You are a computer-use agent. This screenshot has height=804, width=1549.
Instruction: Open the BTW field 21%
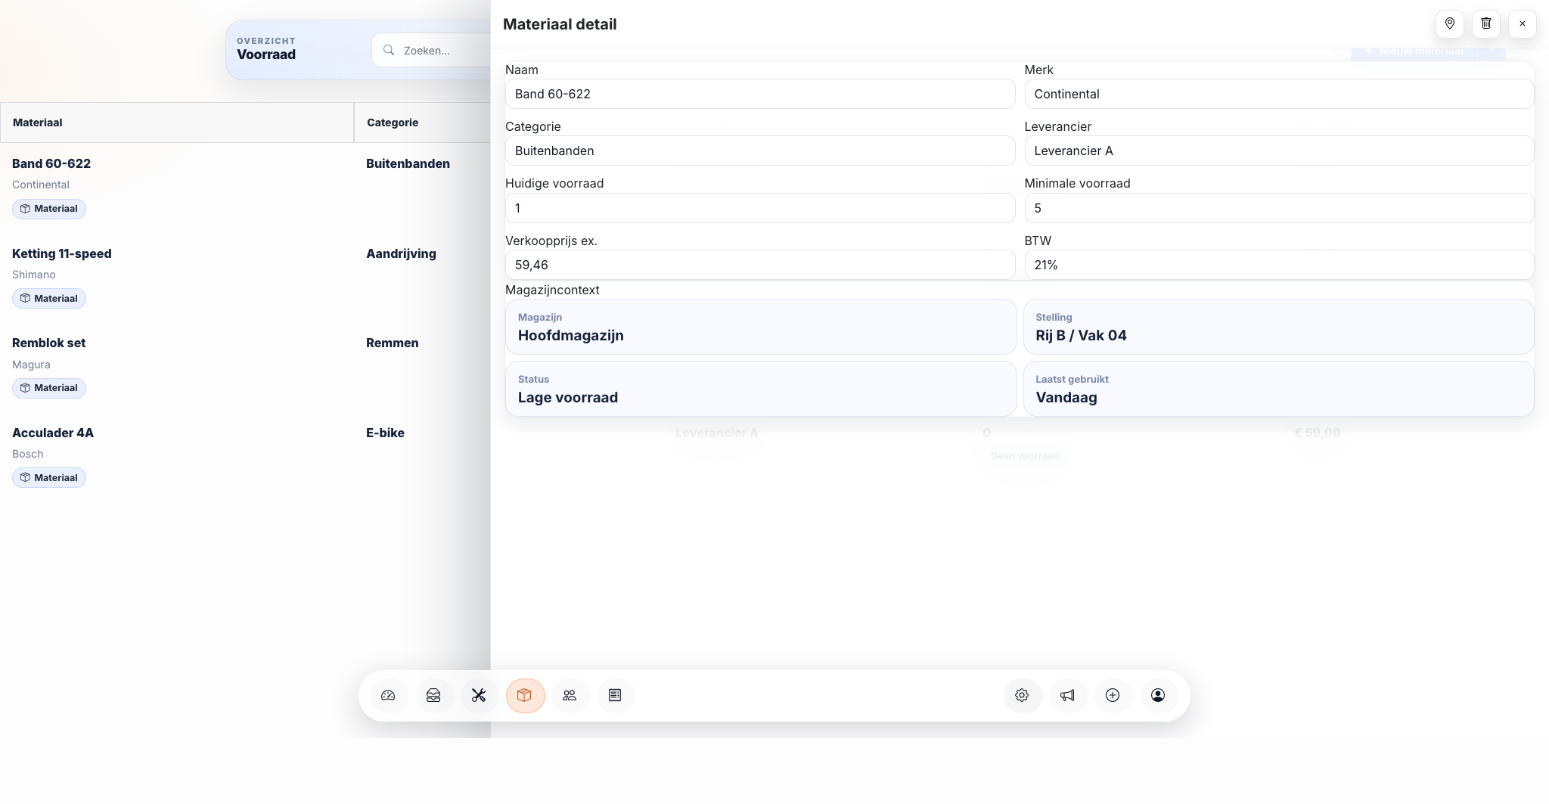(1279, 265)
